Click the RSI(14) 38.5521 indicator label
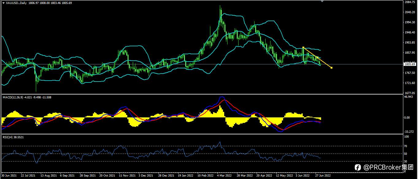The height and width of the screenshot is (179, 418). coord(13,137)
